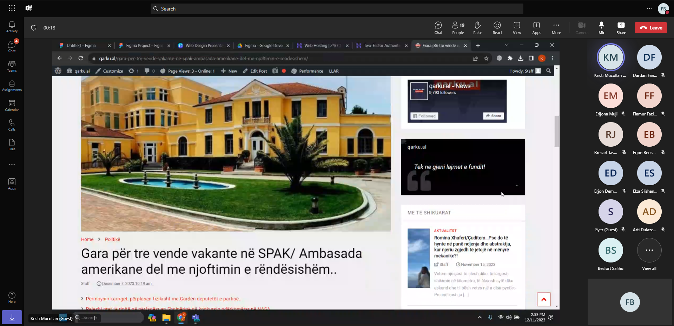Click the browser page vertical scrollbar
This screenshot has width=674, height=326.
pos(557,132)
